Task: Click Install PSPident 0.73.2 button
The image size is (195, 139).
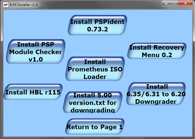Action: (x=97, y=25)
